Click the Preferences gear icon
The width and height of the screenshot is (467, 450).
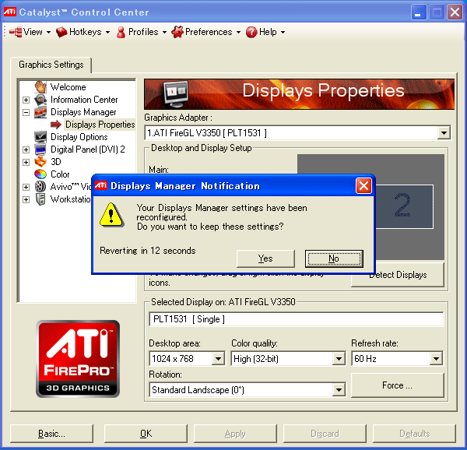coord(177,32)
